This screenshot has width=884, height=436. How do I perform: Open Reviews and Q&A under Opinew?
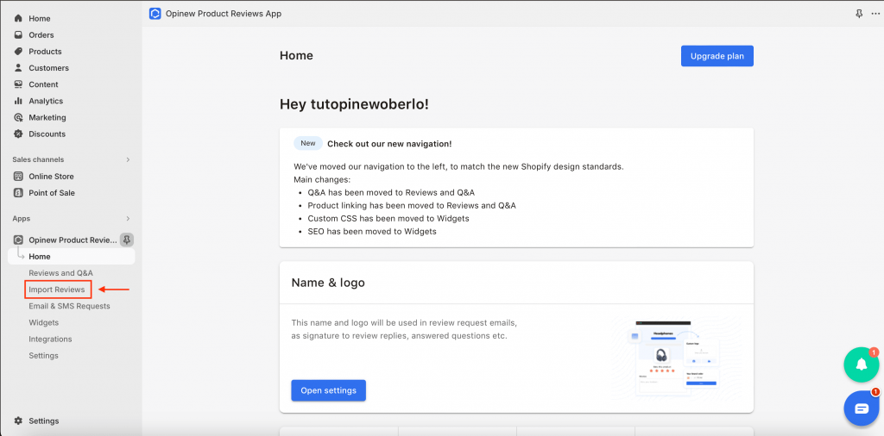click(x=61, y=273)
